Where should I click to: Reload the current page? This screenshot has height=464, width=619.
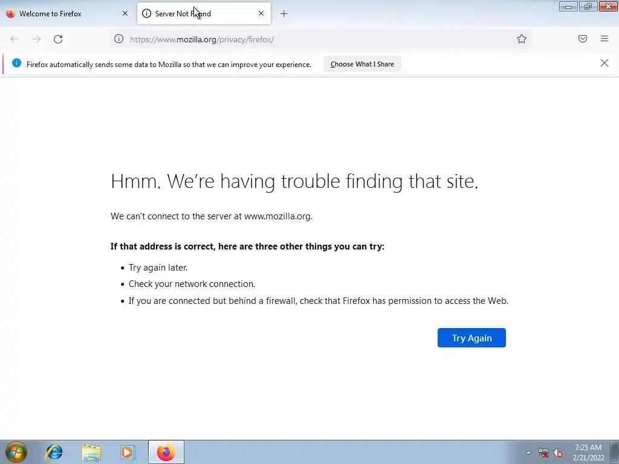tap(58, 39)
